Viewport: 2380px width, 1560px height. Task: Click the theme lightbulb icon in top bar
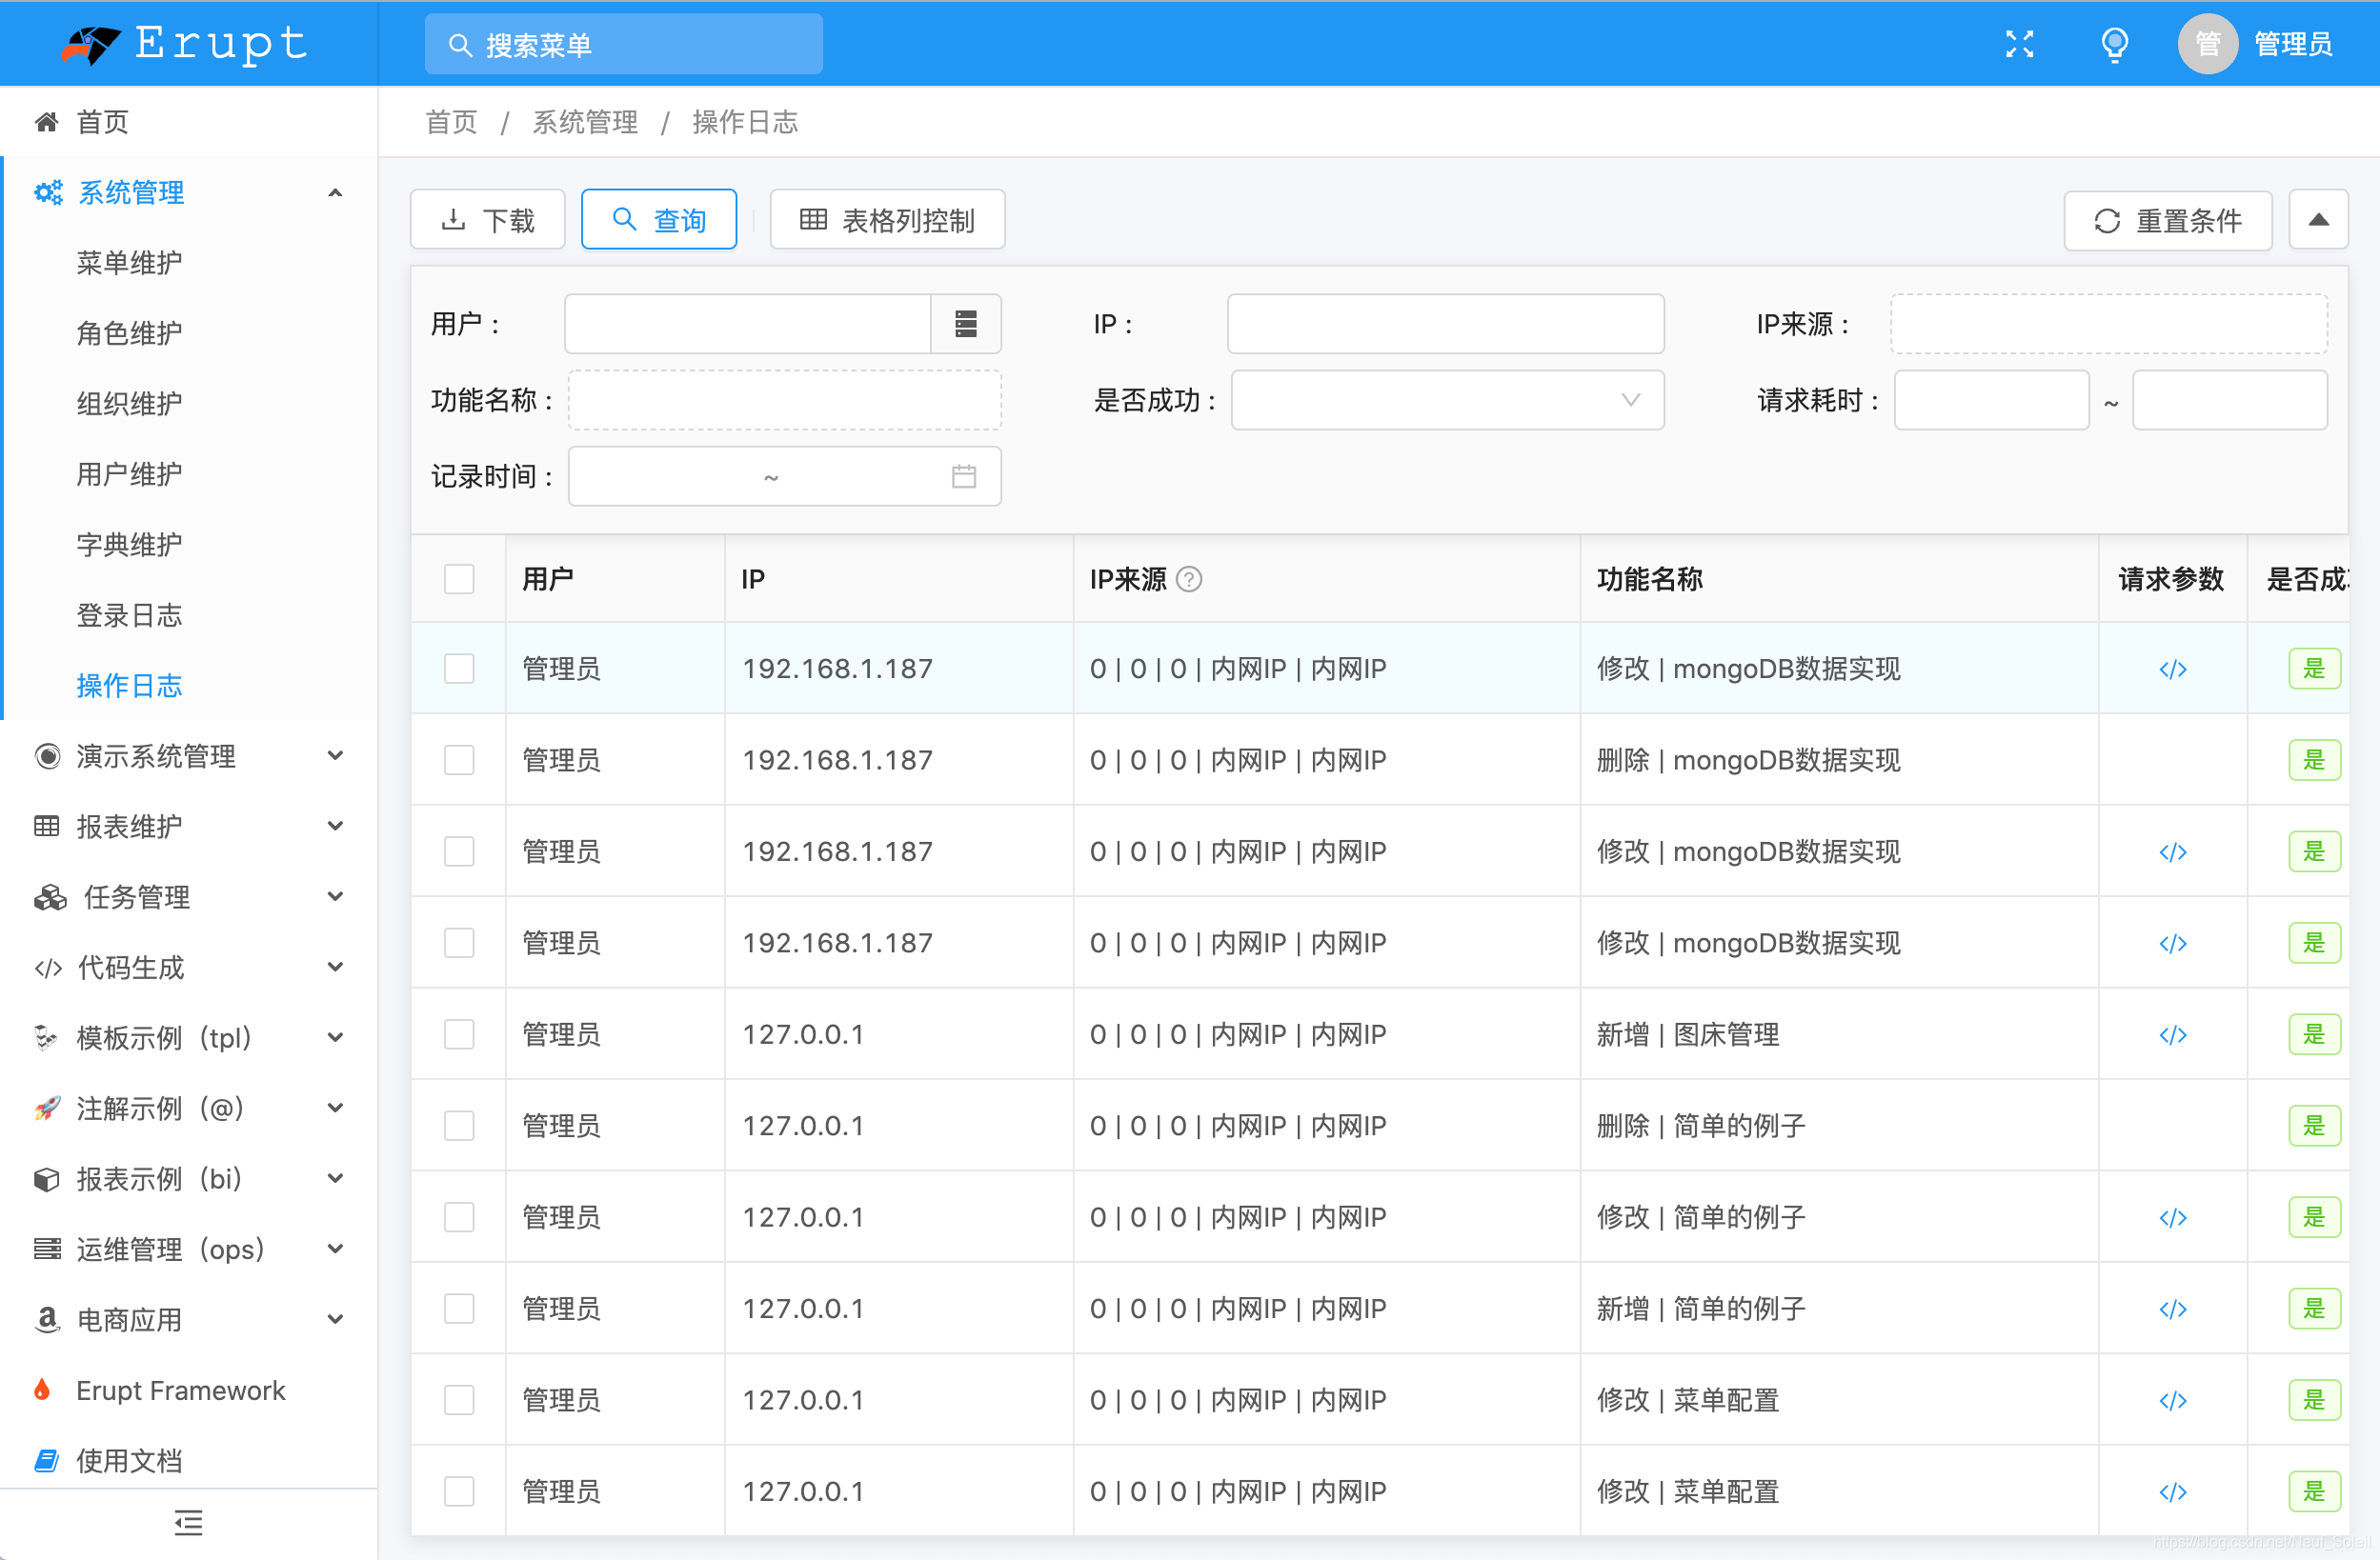click(2113, 43)
